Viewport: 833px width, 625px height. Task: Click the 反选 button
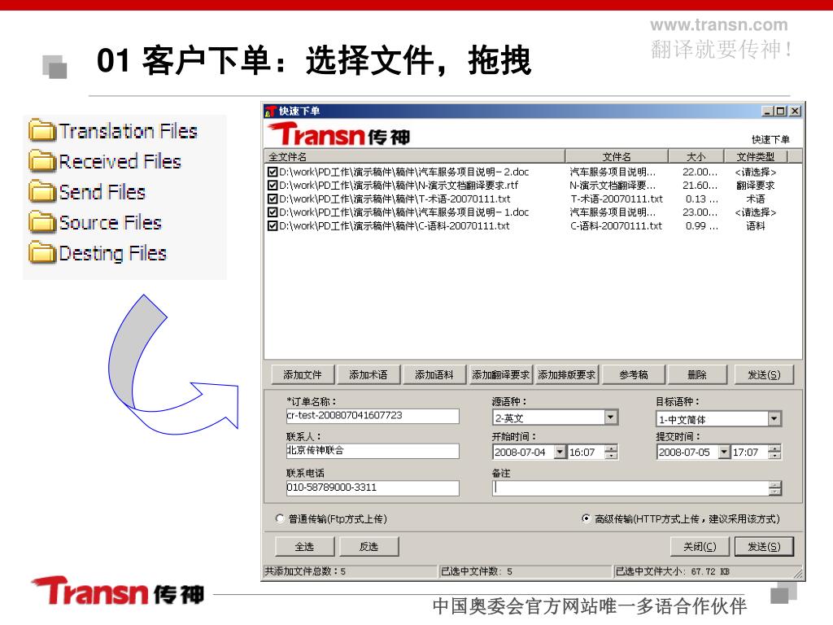(x=369, y=546)
